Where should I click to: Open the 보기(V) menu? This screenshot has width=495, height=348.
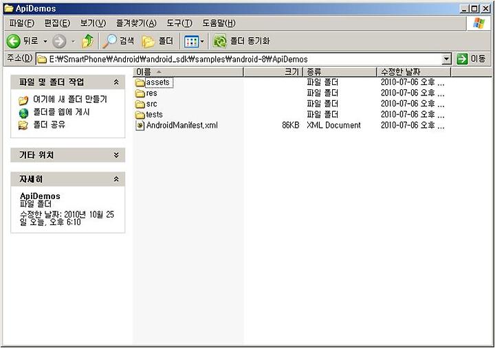click(93, 23)
